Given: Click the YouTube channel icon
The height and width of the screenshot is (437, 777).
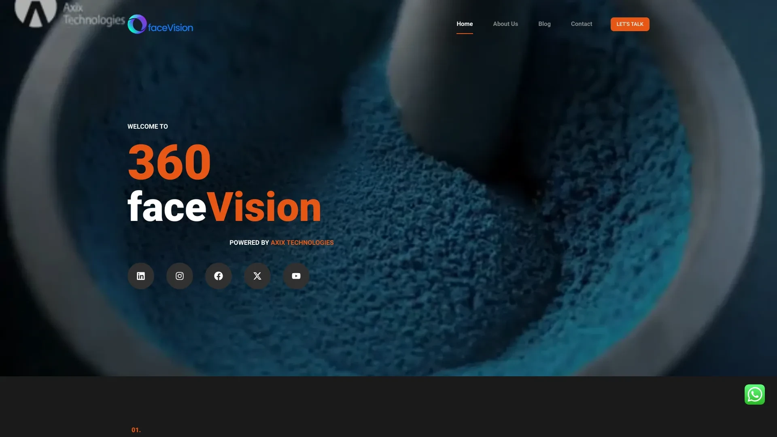Looking at the screenshot, I should (296, 276).
